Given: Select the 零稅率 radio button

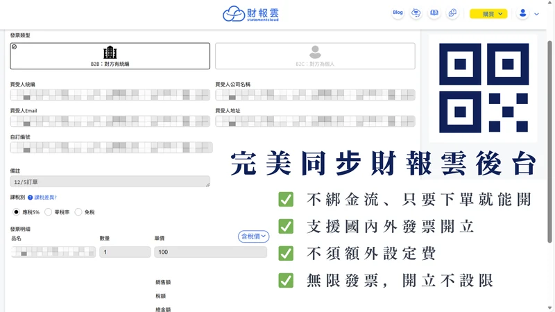Looking at the screenshot, I should pos(48,212).
